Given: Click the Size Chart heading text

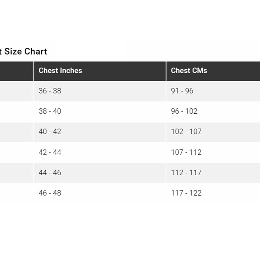Looking at the screenshot, I should pos(24,51).
